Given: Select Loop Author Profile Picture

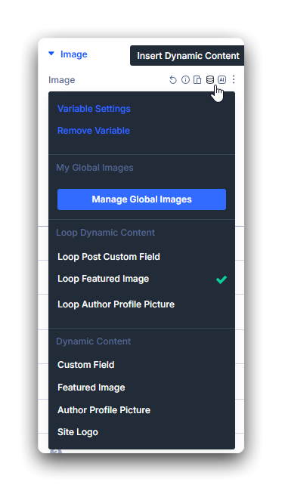Looking at the screenshot, I should pyautogui.click(x=116, y=304).
